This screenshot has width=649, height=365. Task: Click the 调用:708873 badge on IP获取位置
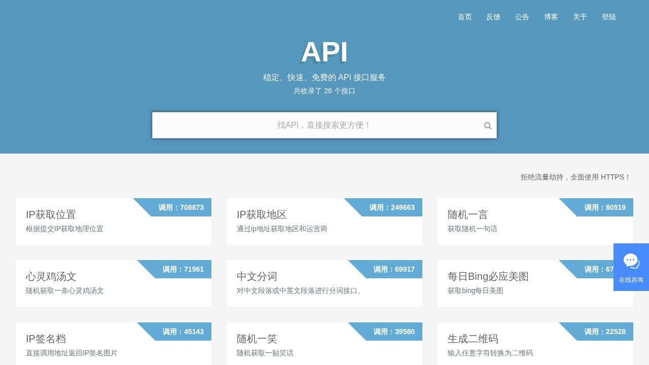pos(180,207)
